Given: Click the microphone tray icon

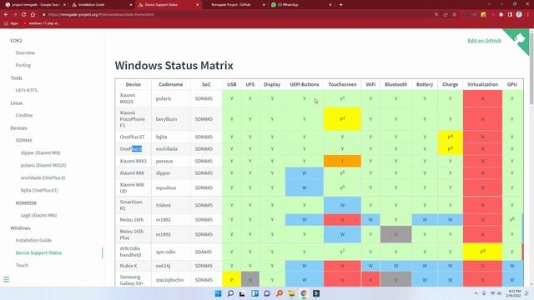Looking at the screenshot, I should coord(484,293).
